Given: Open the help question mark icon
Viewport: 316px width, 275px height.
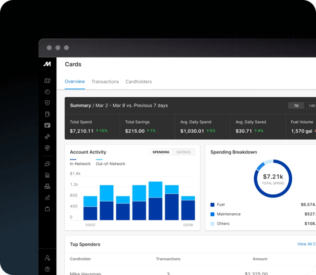Looking at the screenshot, I should [47, 269].
